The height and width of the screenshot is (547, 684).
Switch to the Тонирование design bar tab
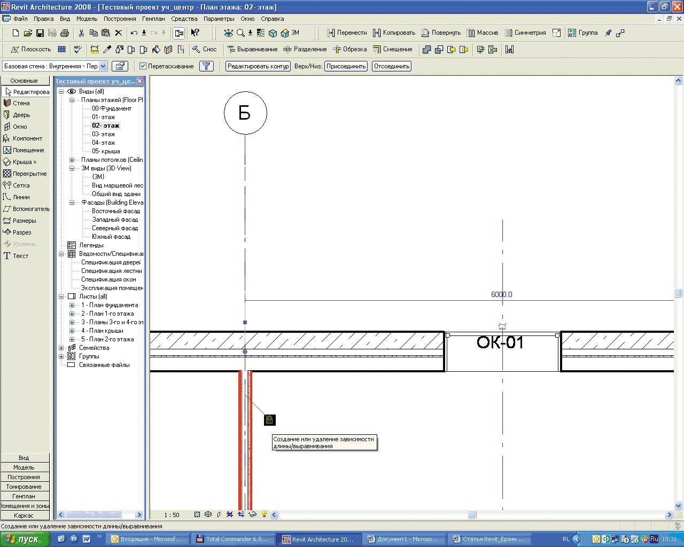24,487
